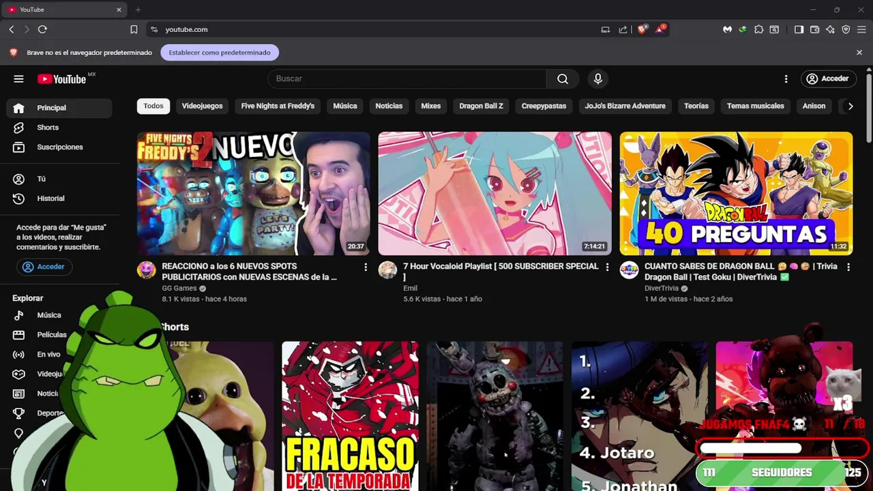
Task: Open Brave Rewards triangle icon
Action: click(660, 29)
